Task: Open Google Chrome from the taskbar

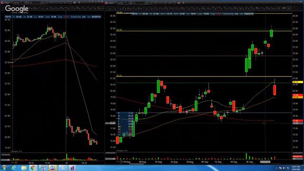Action: coord(33,168)
